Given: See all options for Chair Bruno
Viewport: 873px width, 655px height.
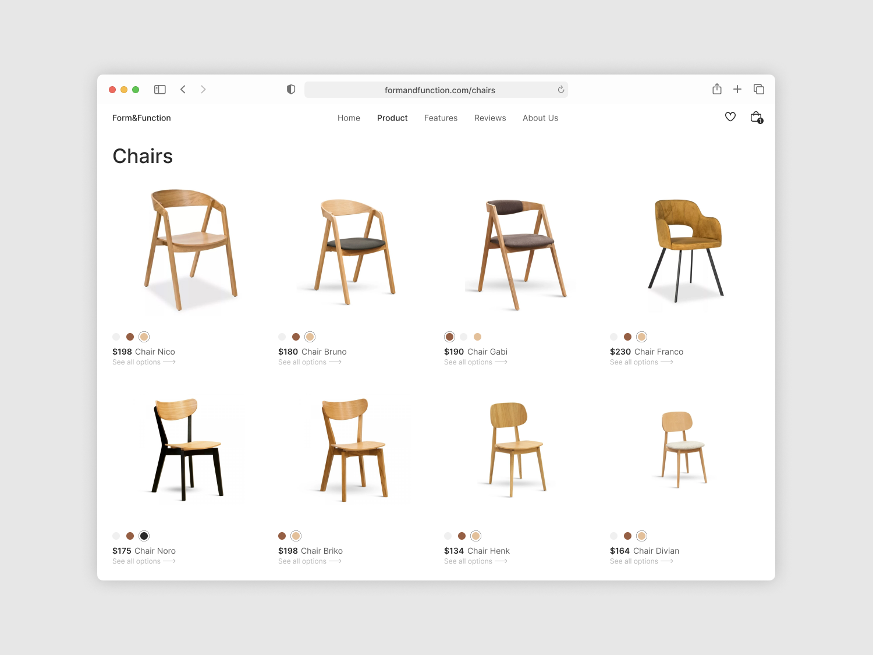Looking at the screenshot, I should tap(310, 362).
